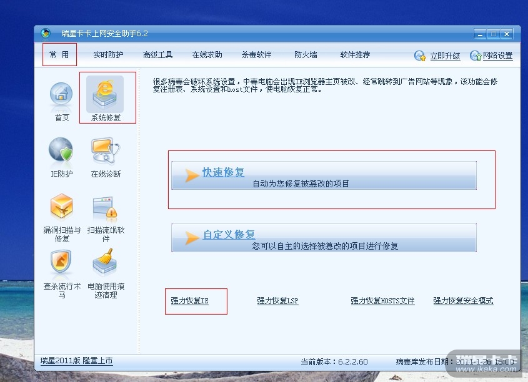Click the 立即升级 link
Image resolution: width=528 pixels, height=382 pixels.
coord(445,56)
